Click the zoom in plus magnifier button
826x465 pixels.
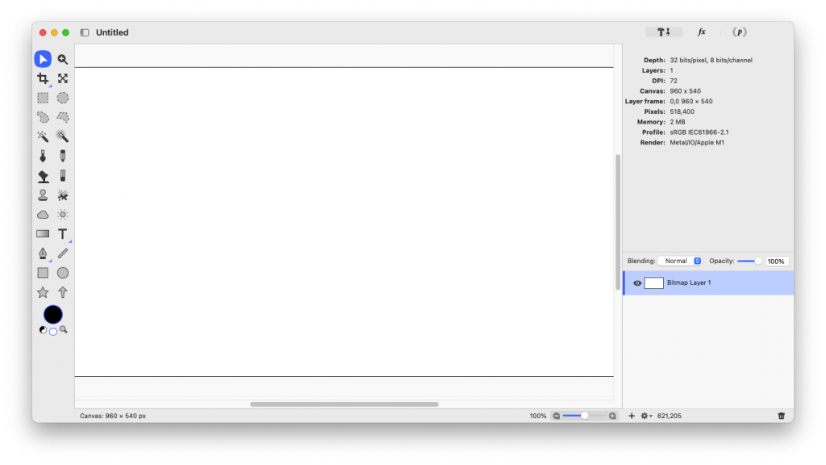coord(612,416)
